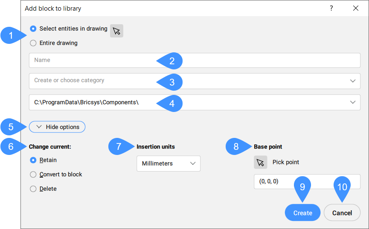Choose the Convert to block option
The width and height of the screenshot is (369, 229).
tap(33, 175)
